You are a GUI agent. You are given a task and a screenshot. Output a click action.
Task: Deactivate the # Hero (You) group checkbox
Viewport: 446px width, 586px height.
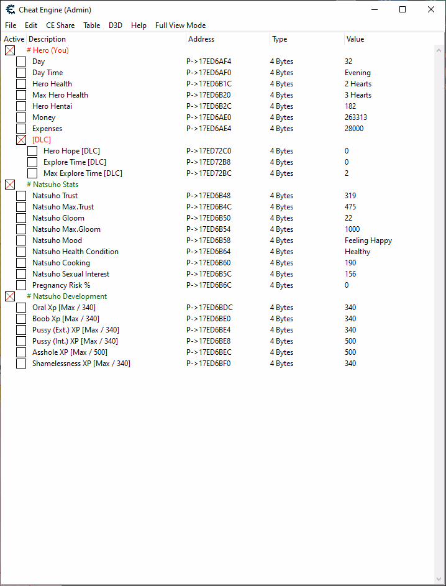pos(10,50)
